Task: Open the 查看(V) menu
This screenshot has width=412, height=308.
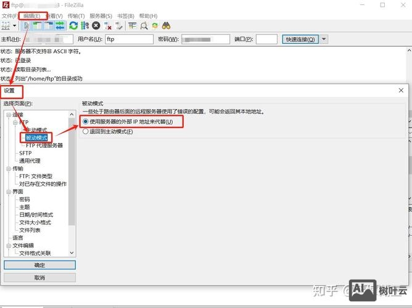Action: (x=54, y=16)
